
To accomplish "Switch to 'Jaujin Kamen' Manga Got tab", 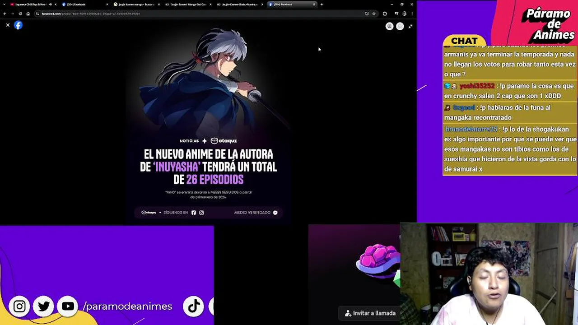I will [x=187, y=5].
